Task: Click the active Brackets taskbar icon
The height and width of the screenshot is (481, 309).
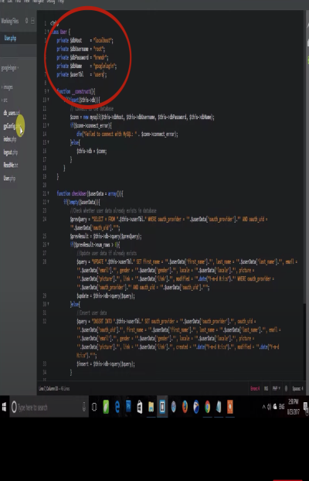Action: click(162, 407)
